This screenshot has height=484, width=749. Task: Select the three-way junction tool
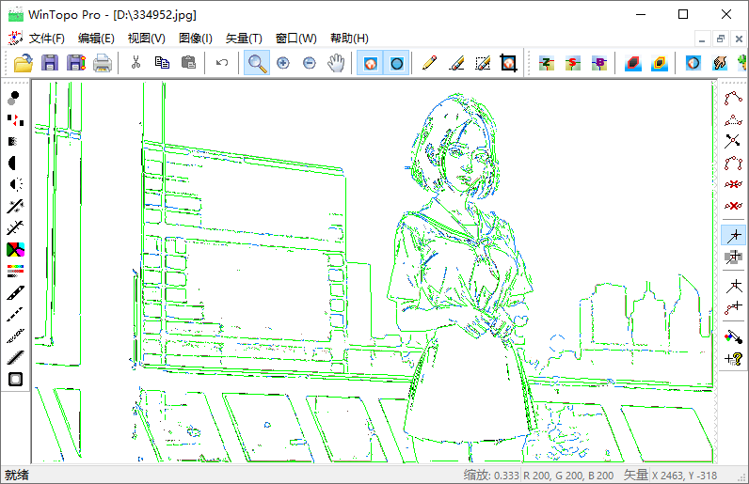click(x=733, y=286)
